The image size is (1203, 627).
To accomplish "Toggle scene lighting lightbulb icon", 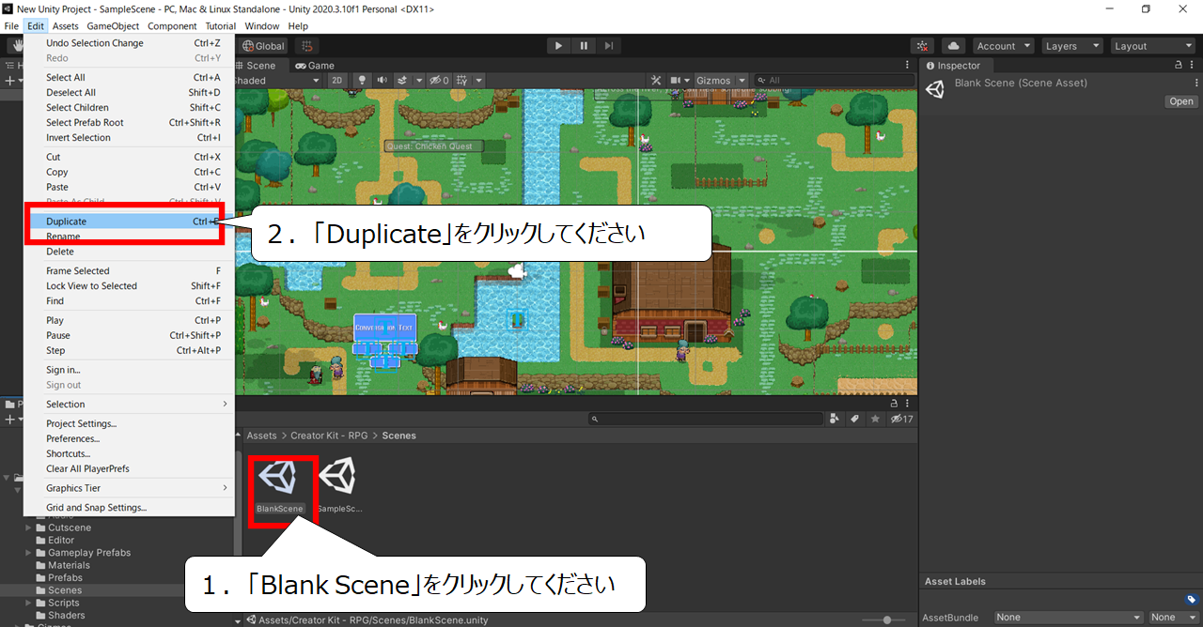I will (362, 81).
